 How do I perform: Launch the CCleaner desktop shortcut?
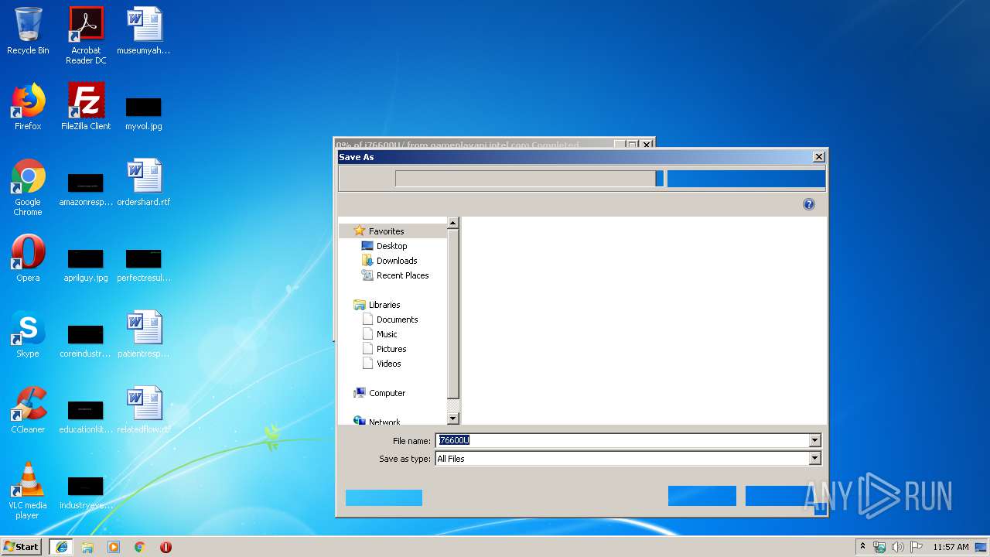(x=28, y=410)
